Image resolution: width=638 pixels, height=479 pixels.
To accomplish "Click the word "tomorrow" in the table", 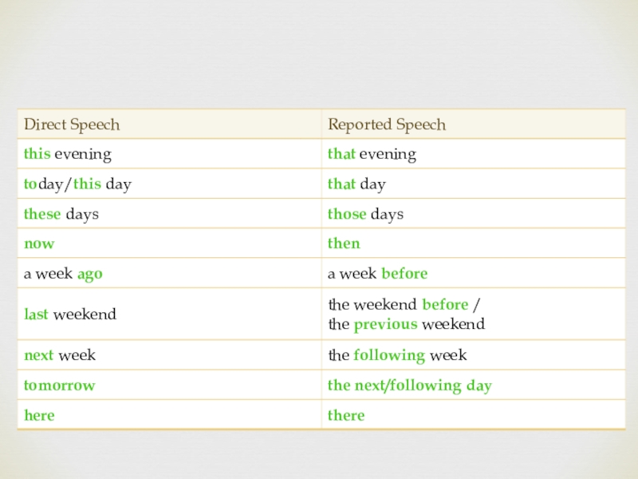I will pyautogui.click(x=59, y=386).
